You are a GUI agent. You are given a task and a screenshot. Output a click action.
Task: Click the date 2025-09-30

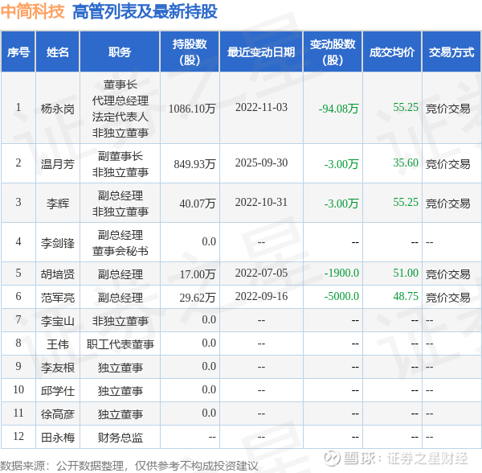point(261,162)
